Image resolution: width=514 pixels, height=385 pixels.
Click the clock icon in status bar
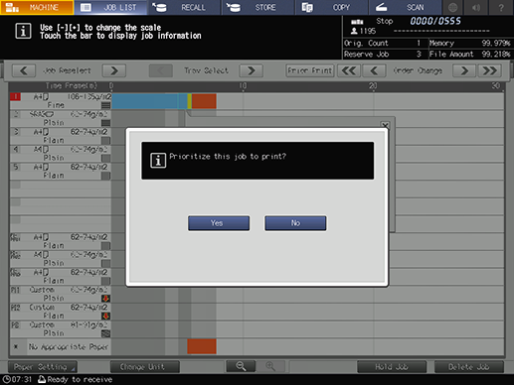coord(6,379)
